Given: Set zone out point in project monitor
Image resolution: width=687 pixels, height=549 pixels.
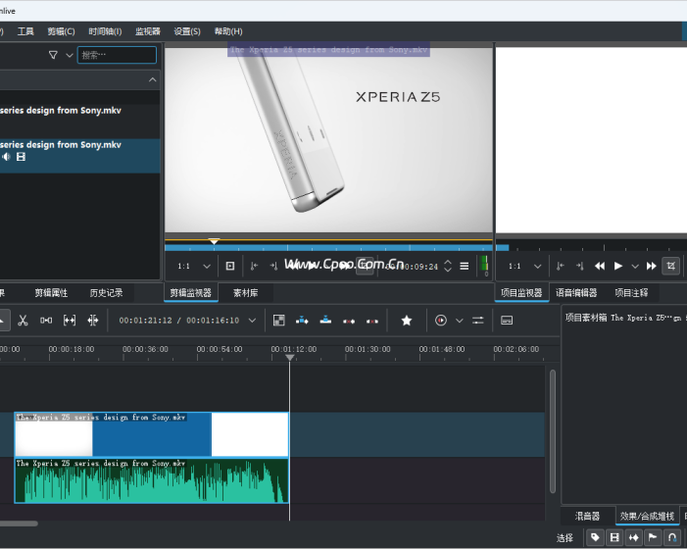Looking at the screenshot, I should 579,266.
